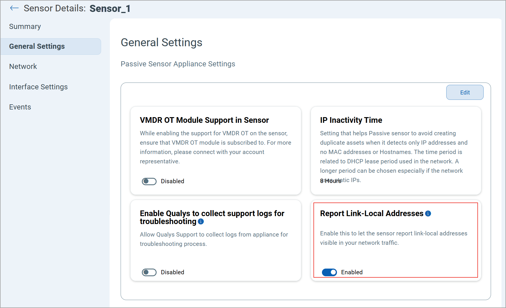Open the info tooltip for support logs
The width and height of the screenshot is (506, 308).
coord(200,221)
